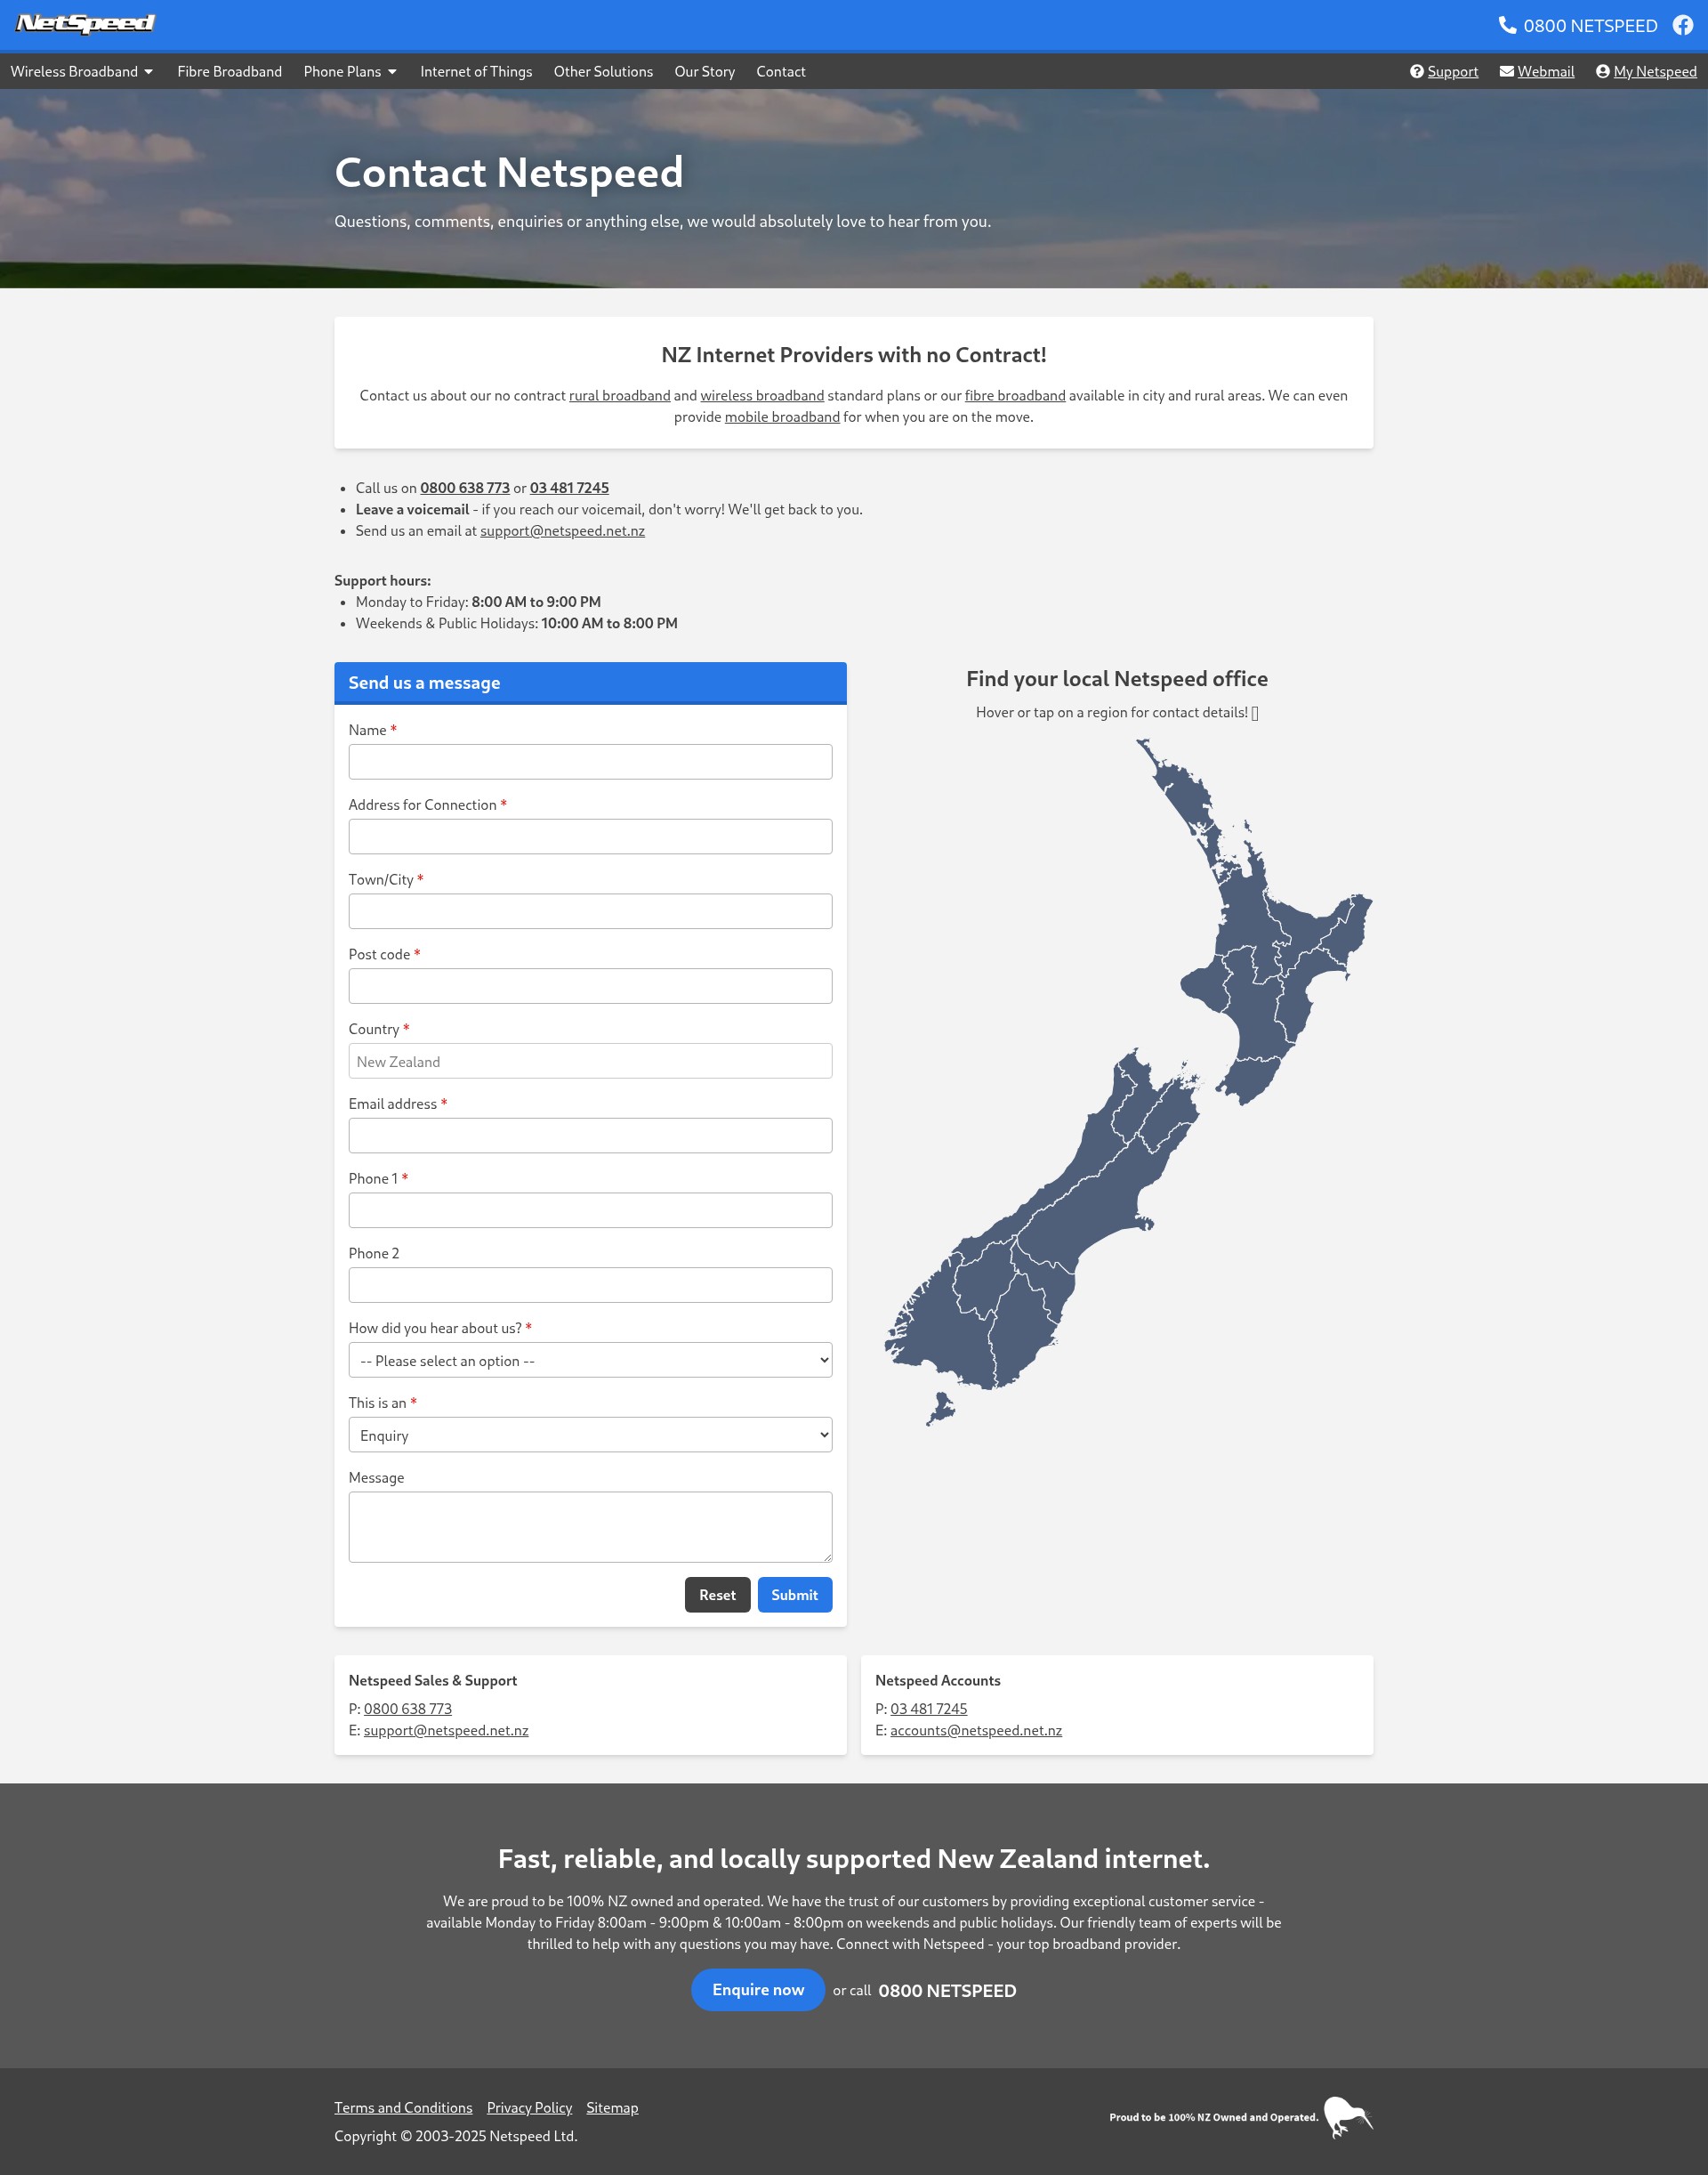Click the 03 481 7245 link under Netspeed Accounts

(928, 1708)
